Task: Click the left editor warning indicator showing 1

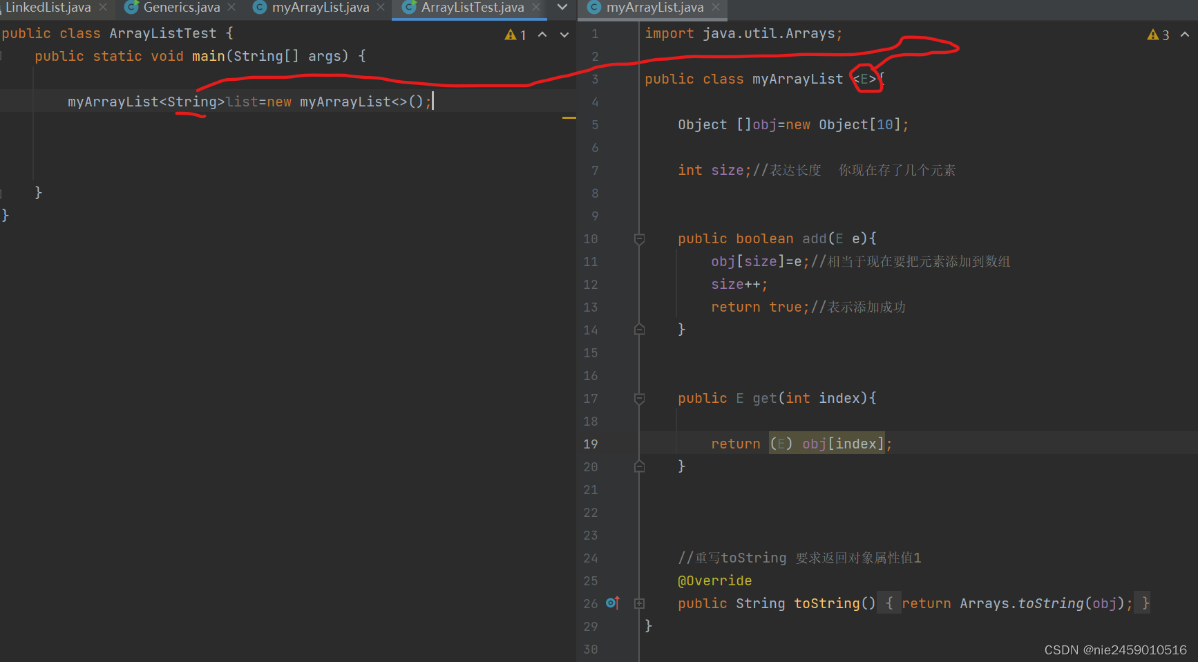Action: click(x=515, y=35)
